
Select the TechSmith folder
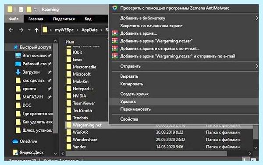coord(82,111)
